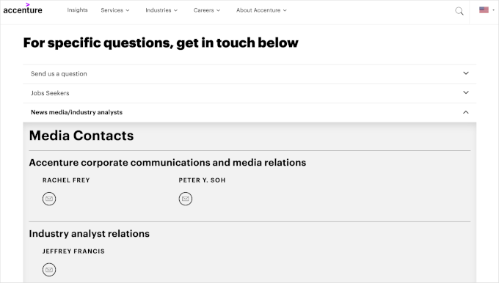Image resolution: width=499 pixels, height=283 pixels.
Task: Select the PETER Y. SOH name text
Action: (202, 180)
